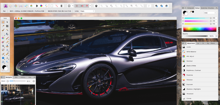Toggle the Opacity noise circle in Colour panel
The height and width of the screenshot is (105, 220).
coord(184,36)
